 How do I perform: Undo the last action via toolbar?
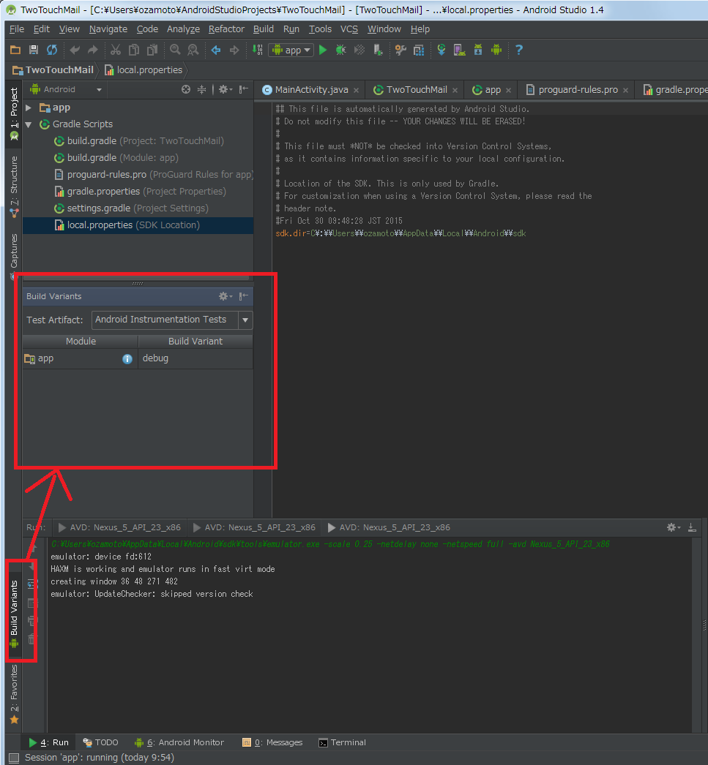(x=75, y=50)
